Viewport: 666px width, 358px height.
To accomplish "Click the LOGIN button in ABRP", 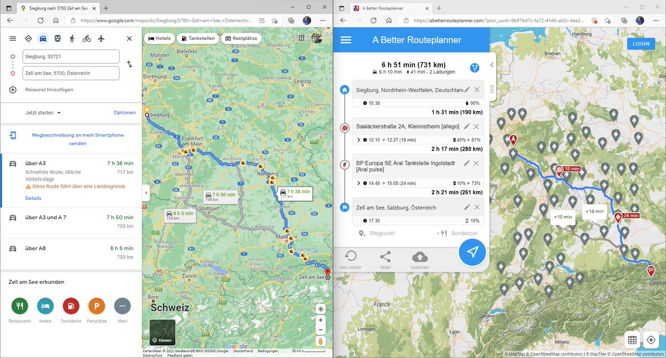I will tap(641, 44).
